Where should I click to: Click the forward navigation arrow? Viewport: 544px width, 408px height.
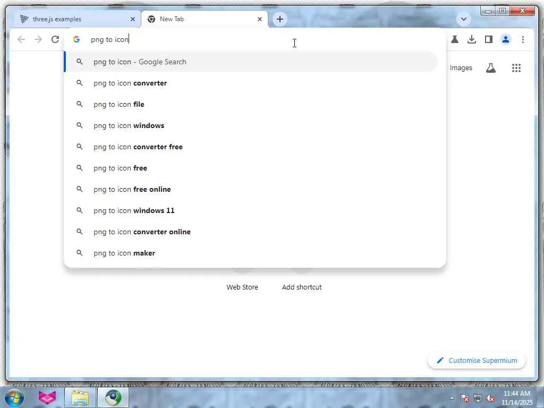coord(38,39)
